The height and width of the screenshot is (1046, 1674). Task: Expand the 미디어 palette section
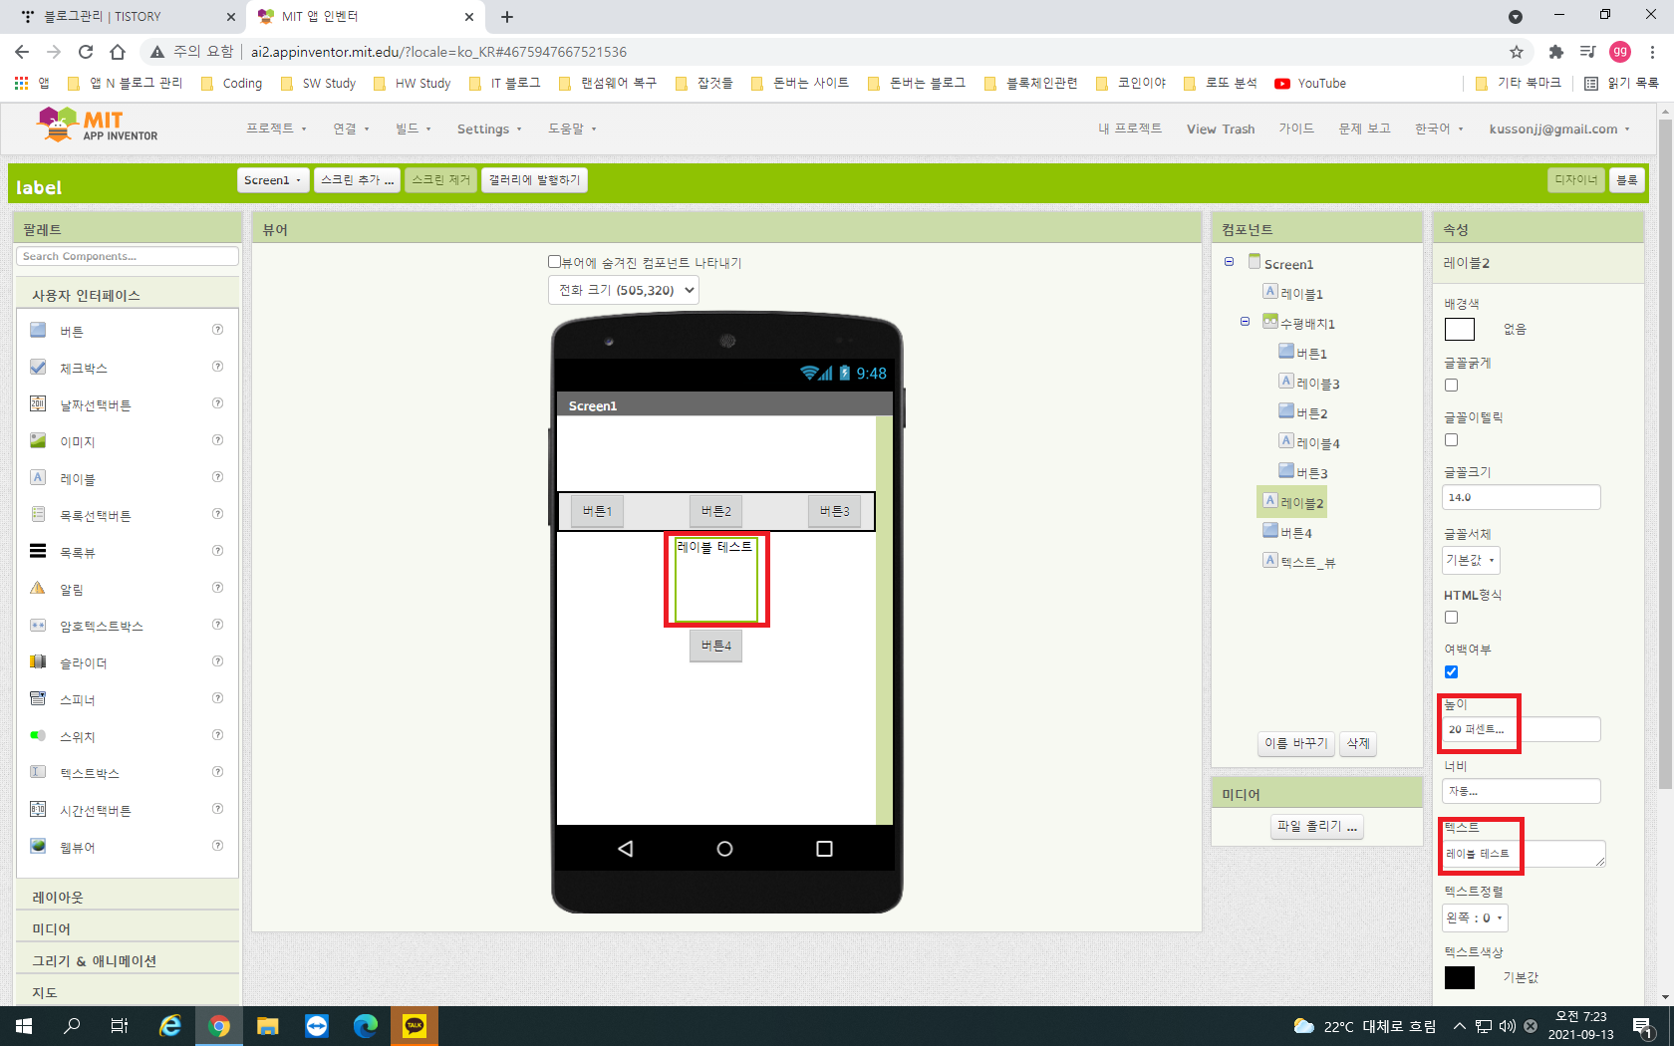(x=128, y=928)
